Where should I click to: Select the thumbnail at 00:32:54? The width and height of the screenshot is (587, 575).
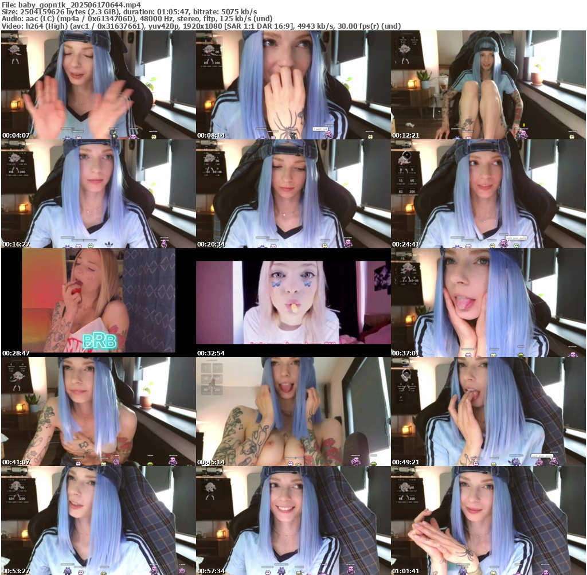(293, 302)
